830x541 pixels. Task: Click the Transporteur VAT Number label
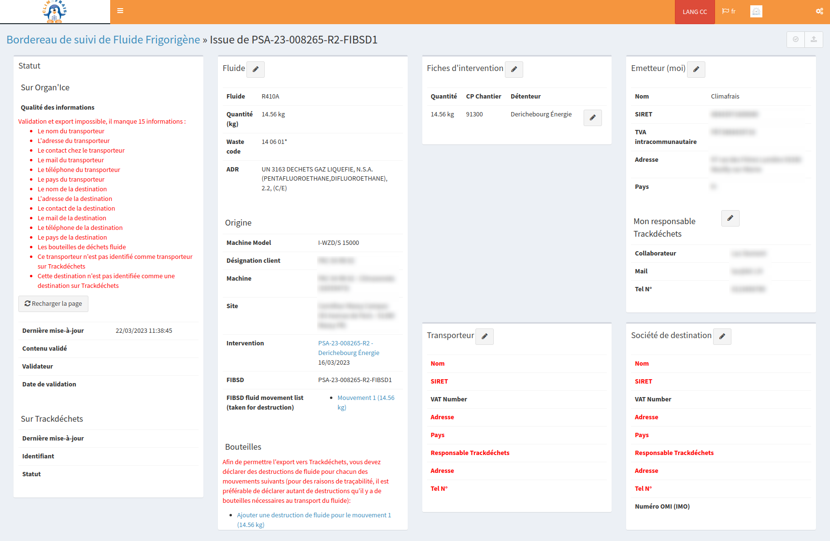(449, 399)
